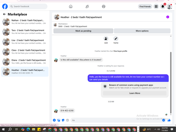The height and width of the screenshot is (132, 176).
Task: Click the listing thumbnail in chat header
Action: [57, 17]
